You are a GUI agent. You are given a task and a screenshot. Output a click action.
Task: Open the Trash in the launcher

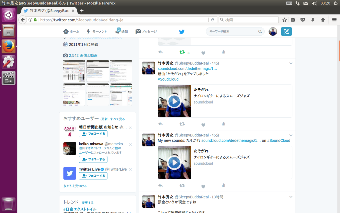[x=8, y=204]
